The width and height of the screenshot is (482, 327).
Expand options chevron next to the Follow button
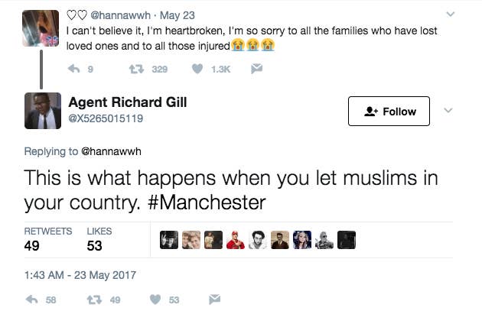coord(448,111)
